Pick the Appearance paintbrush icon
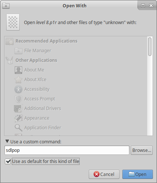This screenshot has width=157, height=183. click(x=18, y=118)
